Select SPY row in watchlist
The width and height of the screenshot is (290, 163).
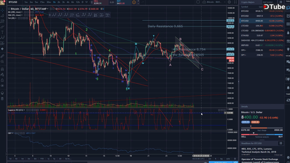[x=262, y=55]
